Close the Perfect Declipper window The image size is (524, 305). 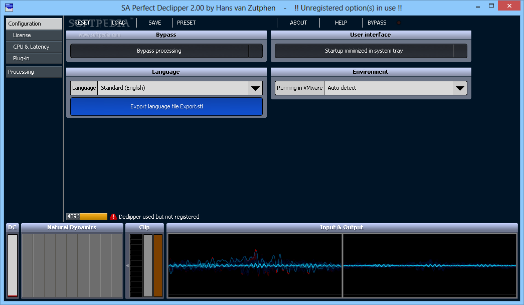point(509,6)
